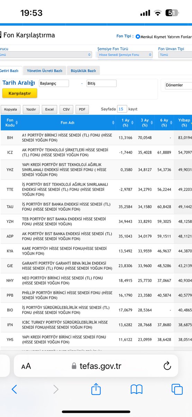
Task: Click the Kopyala button
Action: coord(11,109)
